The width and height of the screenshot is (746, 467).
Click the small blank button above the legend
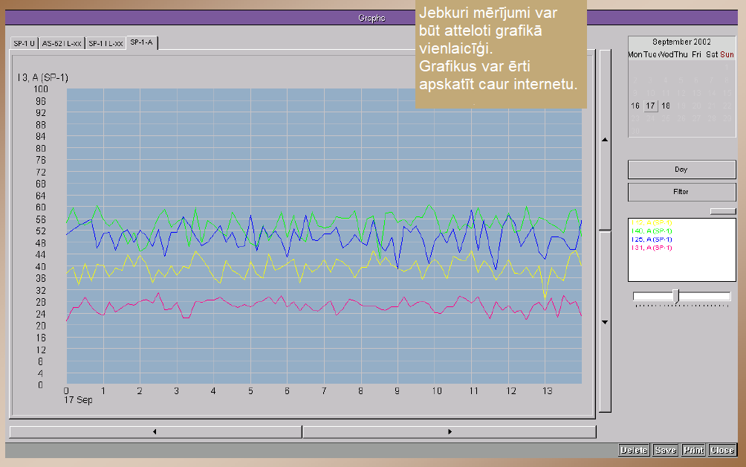click(723, 211)
